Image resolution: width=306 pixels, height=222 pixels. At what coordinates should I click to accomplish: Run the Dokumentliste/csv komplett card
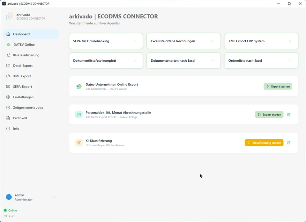pyautogui.click(x=106, y=60)
